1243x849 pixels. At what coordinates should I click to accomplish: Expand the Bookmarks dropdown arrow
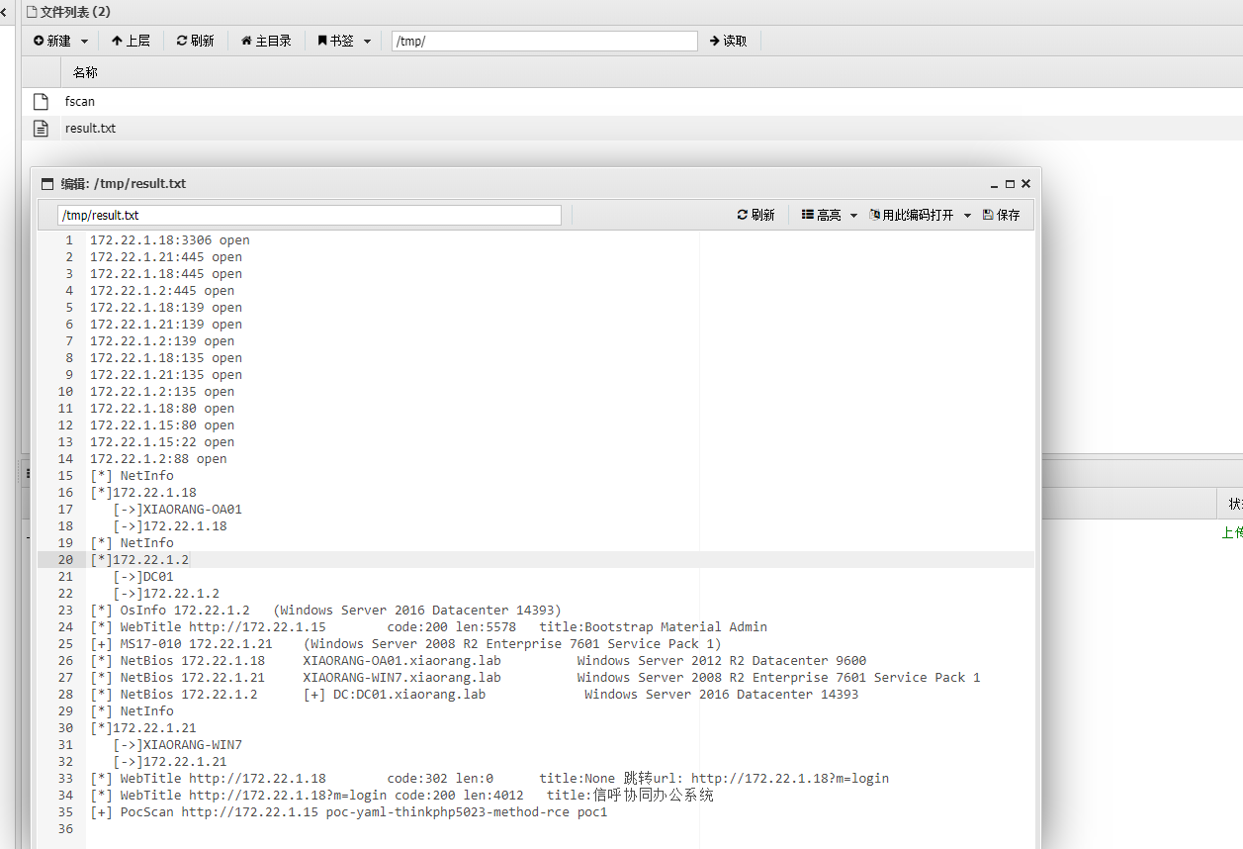pos(368,42)
